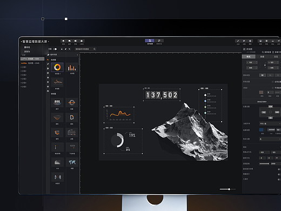This screenshot has height=211, width=281.
Task: Click the pencil edit icon in top-right toolbar
Action: click(x=238, y=41)
